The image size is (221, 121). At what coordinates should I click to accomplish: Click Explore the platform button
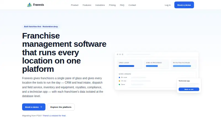[61, 107]
